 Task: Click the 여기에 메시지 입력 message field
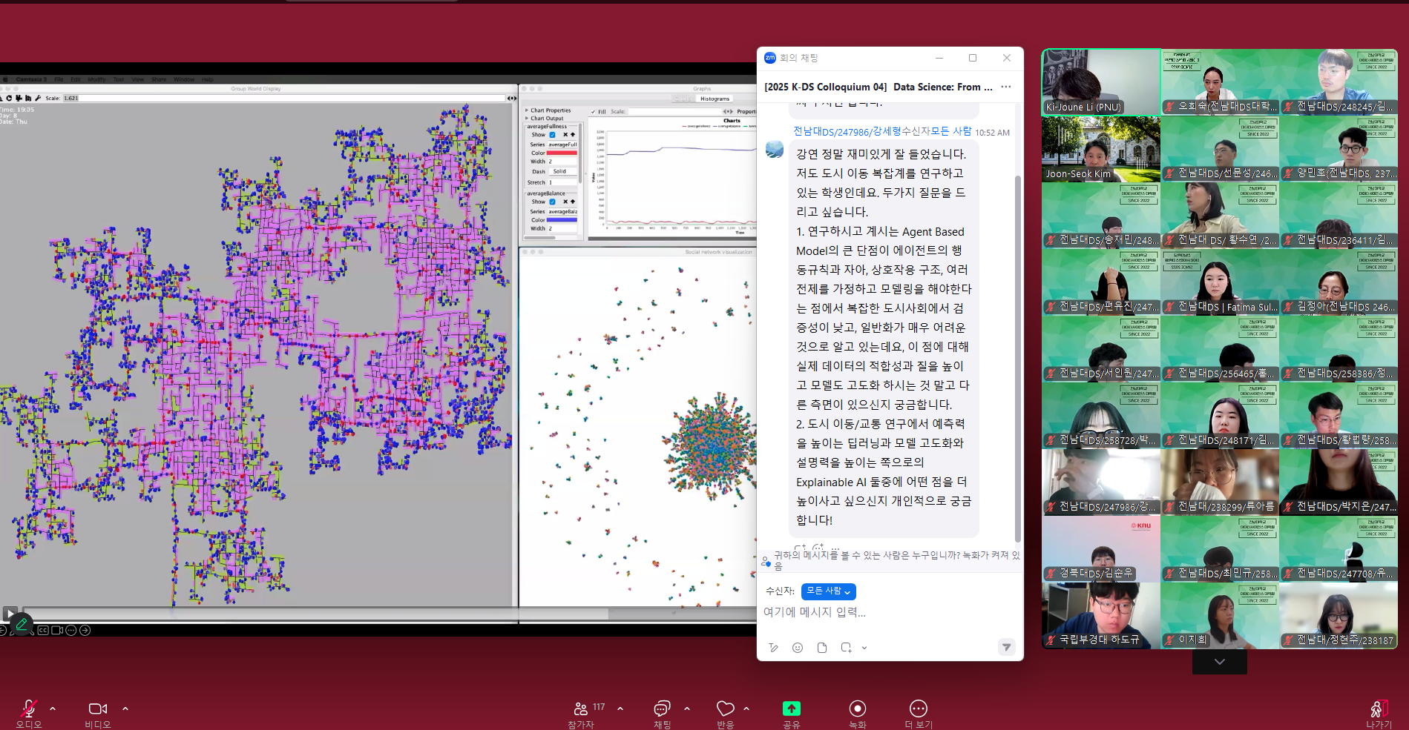(x=889, y=612)
